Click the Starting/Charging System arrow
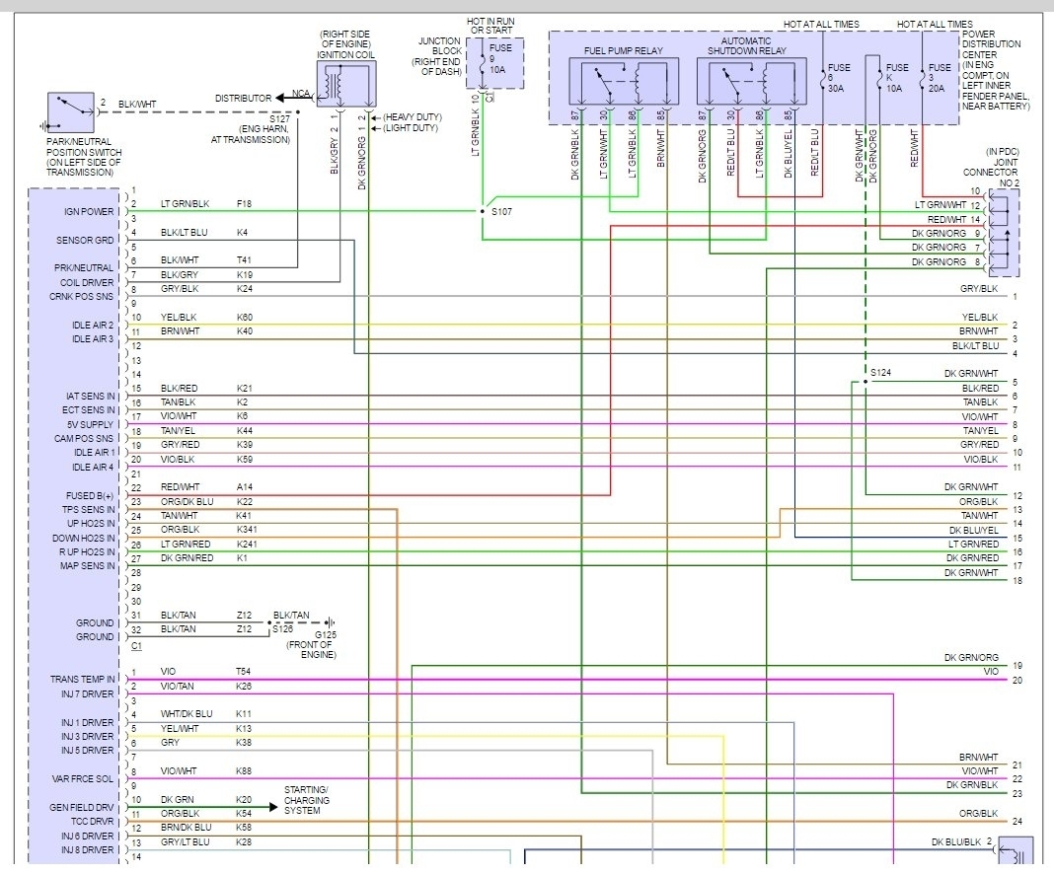Screen dimensions: 1054x874 click(274, 806)
